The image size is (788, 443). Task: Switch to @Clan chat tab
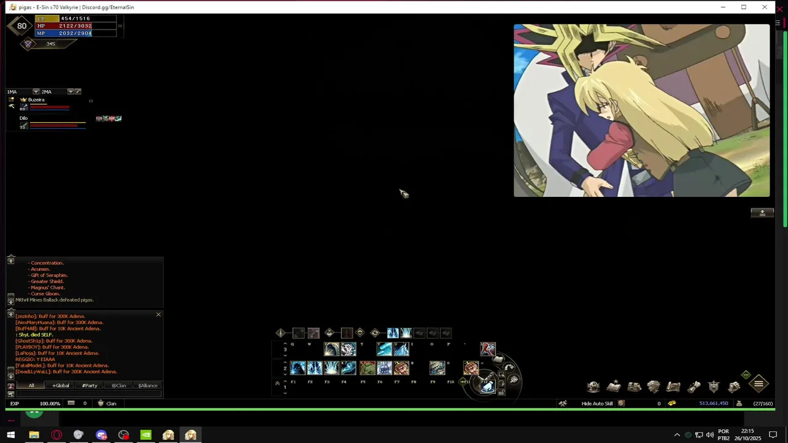coord(119,385)
